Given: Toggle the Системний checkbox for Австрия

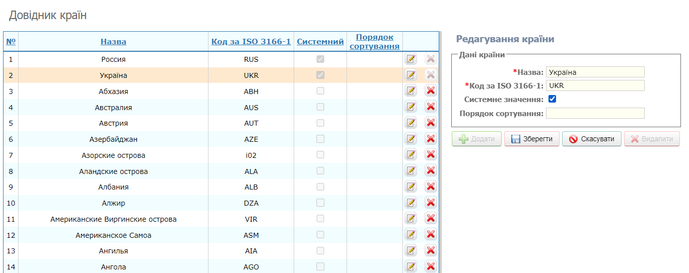Looking at the screenshot, I should click(x=320, y=123).
